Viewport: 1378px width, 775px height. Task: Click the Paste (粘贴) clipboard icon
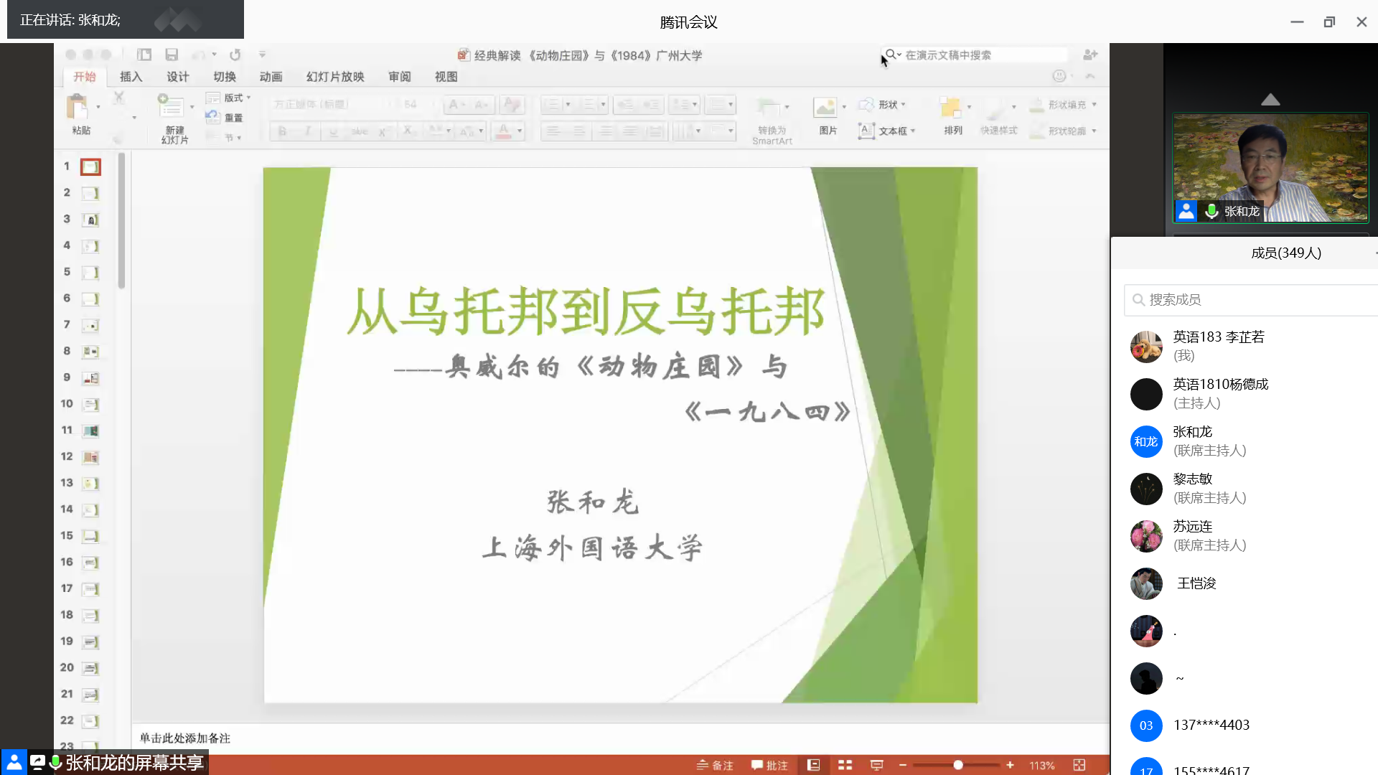pos(77,108)
